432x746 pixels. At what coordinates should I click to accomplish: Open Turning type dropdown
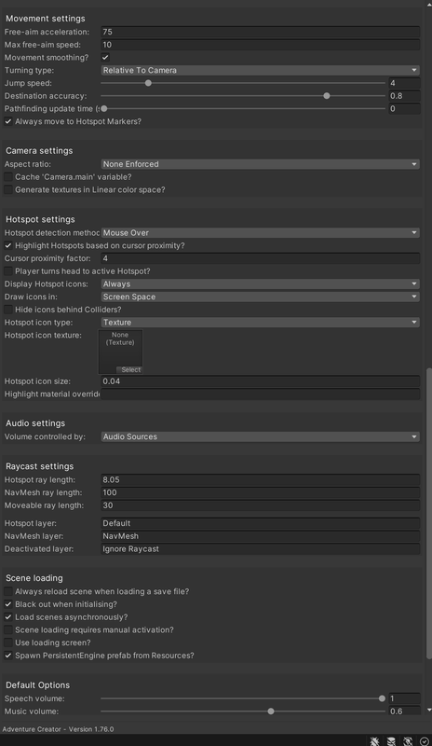260,70
